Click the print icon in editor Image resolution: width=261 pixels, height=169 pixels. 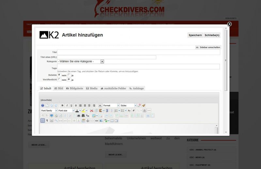[x=79, y=116]
